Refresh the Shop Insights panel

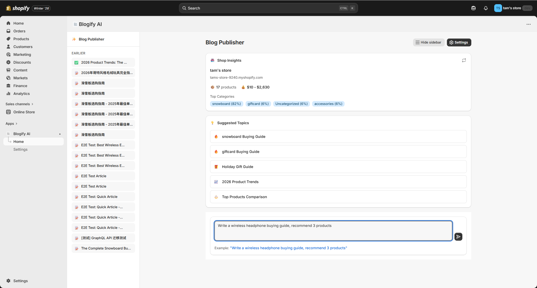click(464, 60)
